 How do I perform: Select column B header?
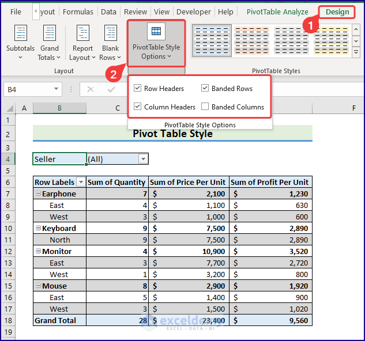[59, 108]
